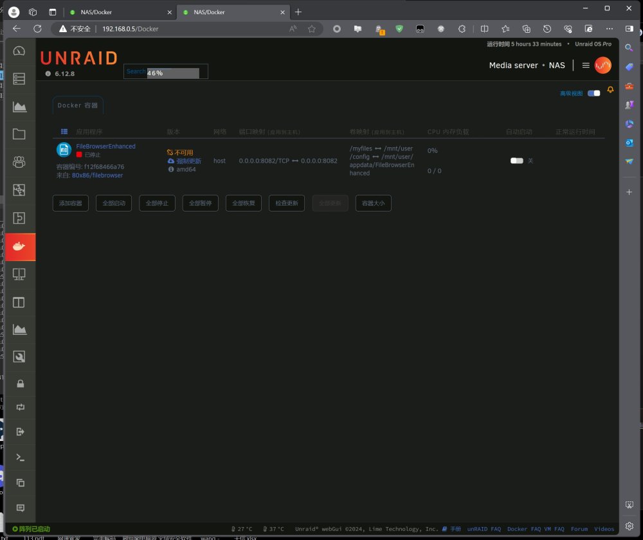Open the Videos footer link
The width and height of the screenshot is (643, 540).
point(604,529)
